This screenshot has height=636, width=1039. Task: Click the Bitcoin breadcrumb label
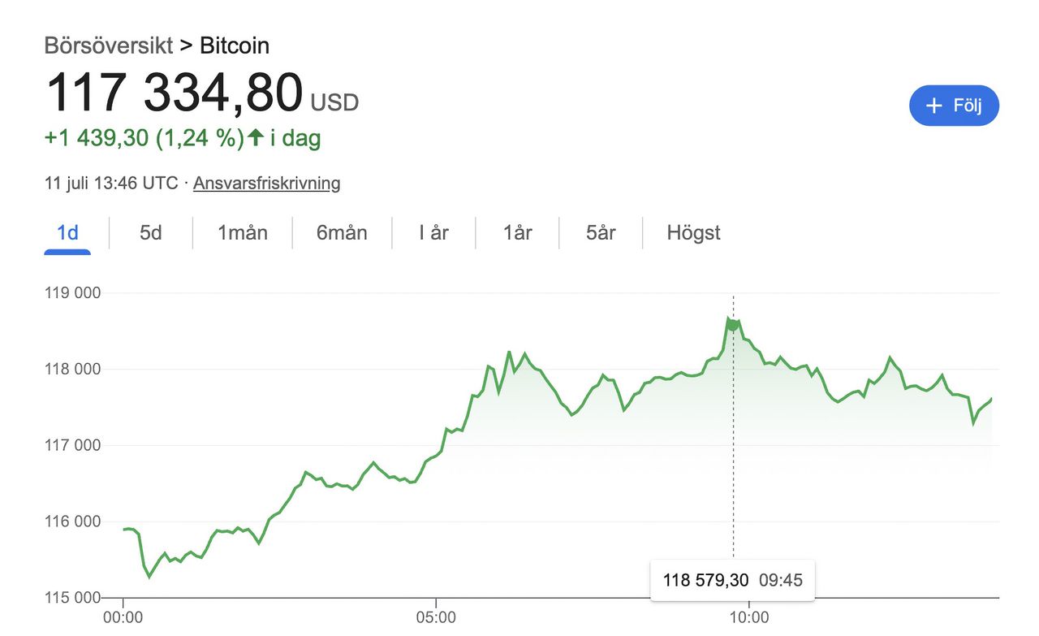235,45
